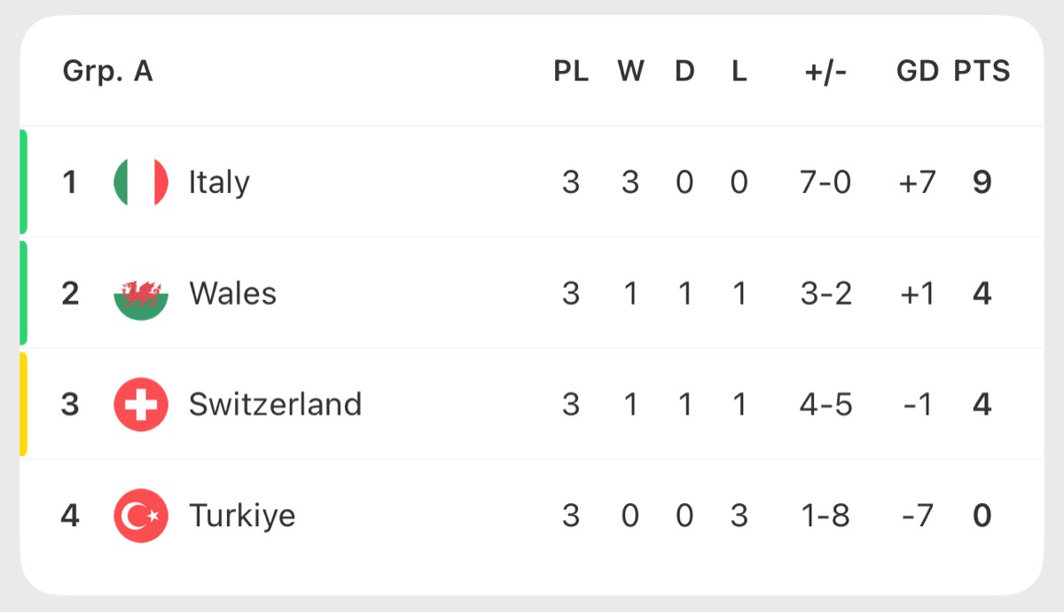Viewport: 1064px width, 613px height.
Task: Open the Italy team name
Action: point(219,183)
